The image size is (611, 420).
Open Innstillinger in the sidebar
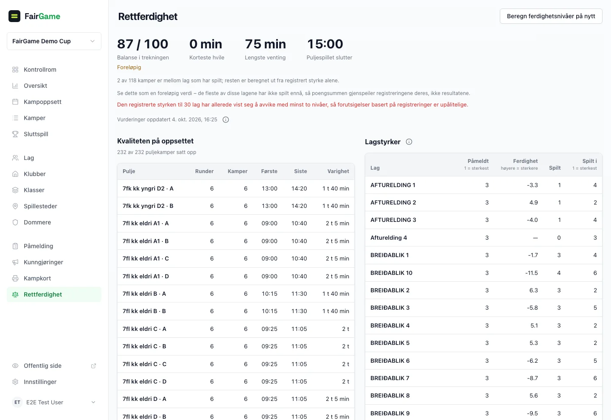point(54,382)
